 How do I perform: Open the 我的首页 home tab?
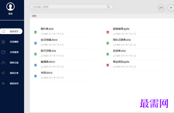(11, 31)
